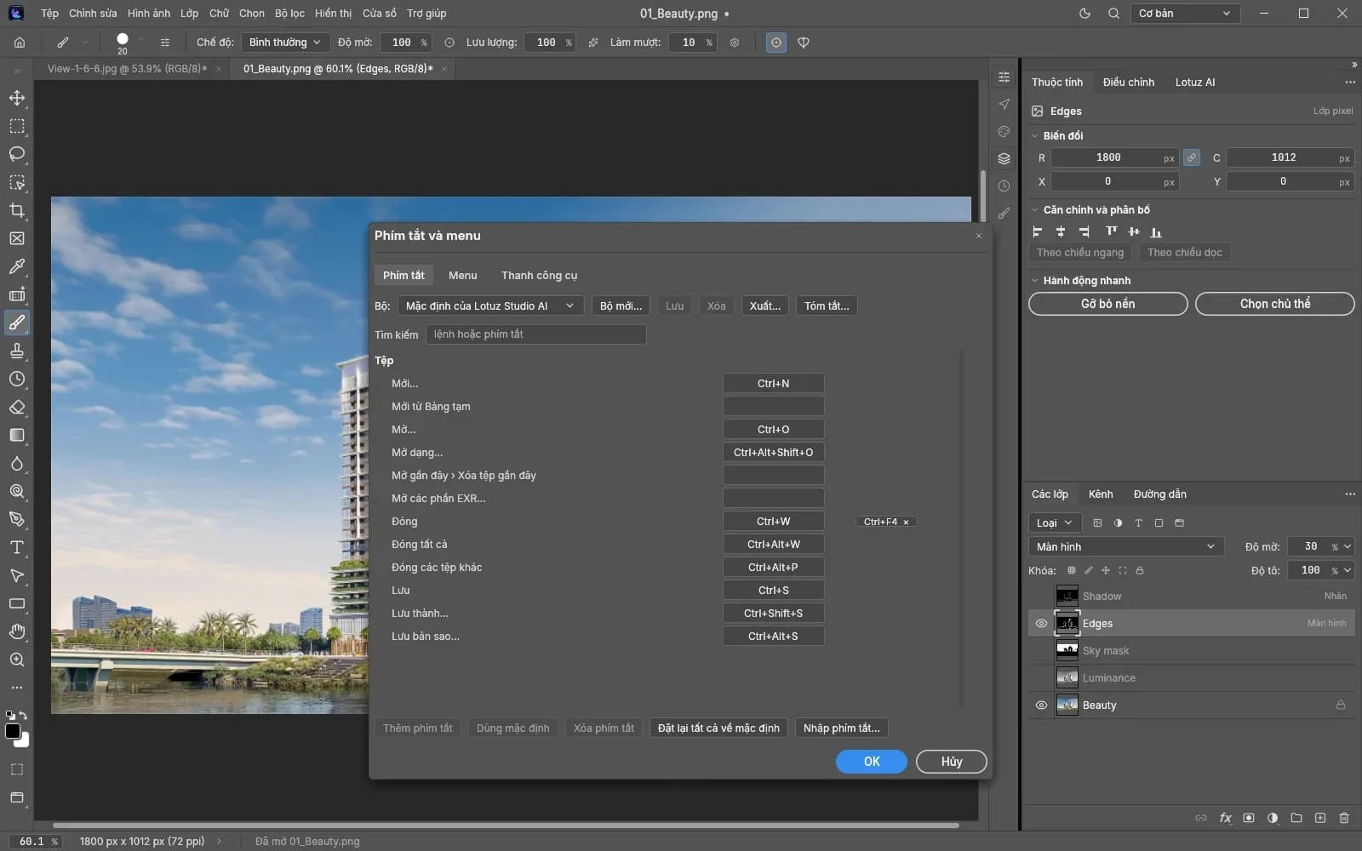
Task: Select the Move tool
Action: (x=17, y=98)
